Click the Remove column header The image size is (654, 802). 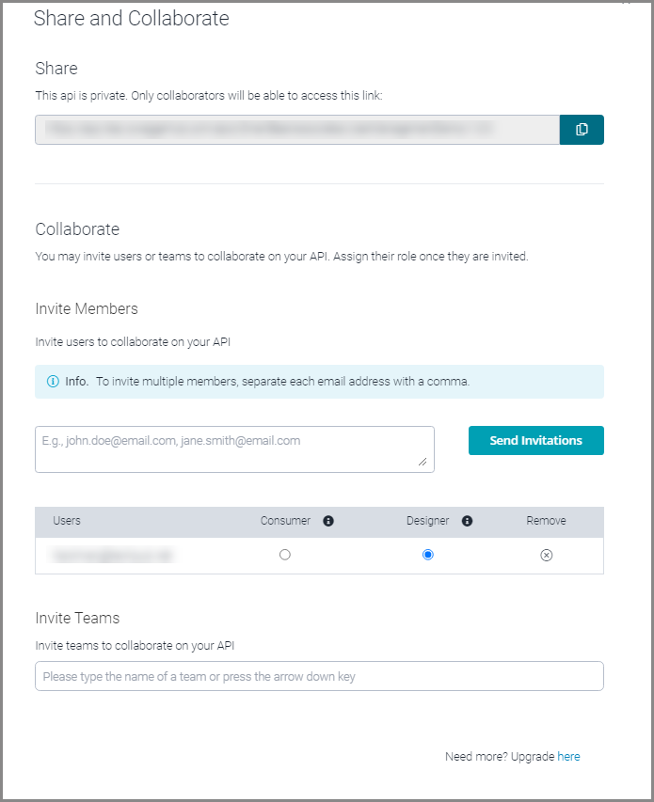[546, 520]
